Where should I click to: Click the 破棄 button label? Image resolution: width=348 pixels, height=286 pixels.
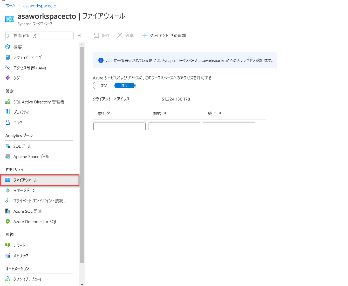click(129, 35)
